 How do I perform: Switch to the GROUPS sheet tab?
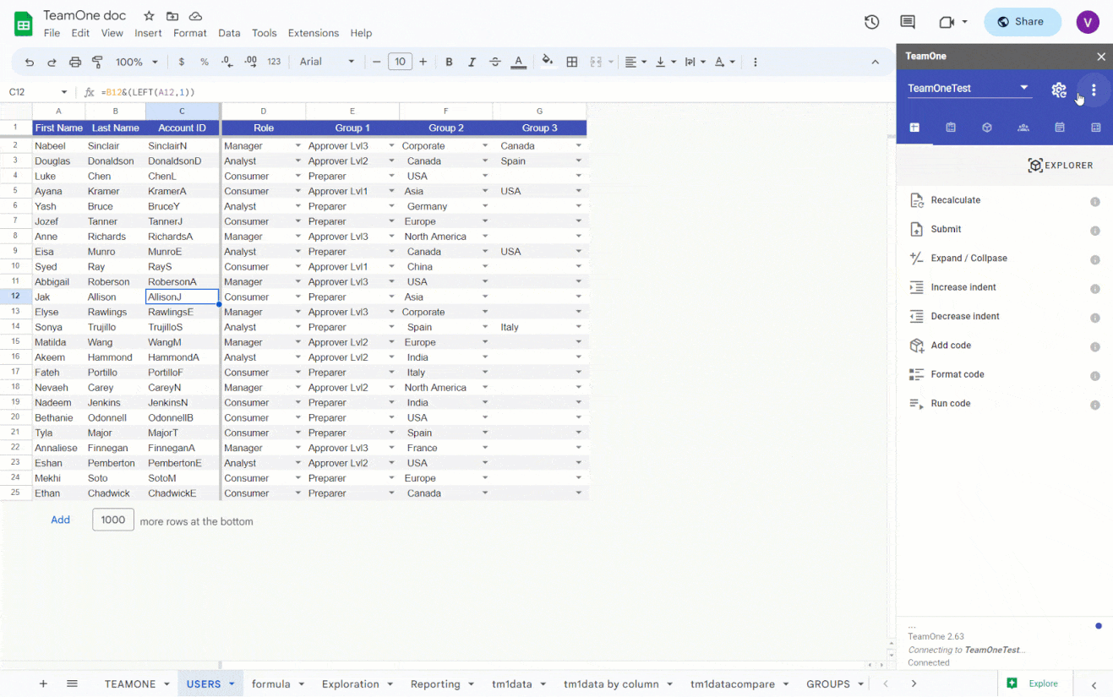click(828, 684)
